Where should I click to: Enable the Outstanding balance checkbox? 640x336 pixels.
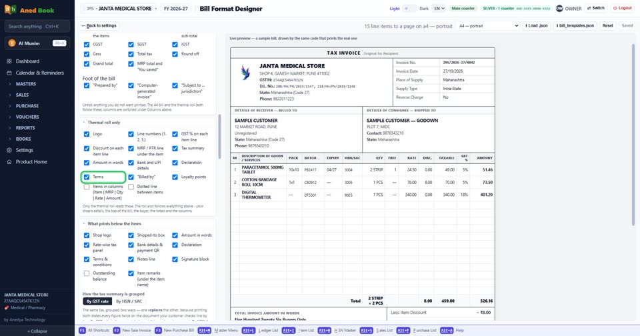(x=87, y=273)
